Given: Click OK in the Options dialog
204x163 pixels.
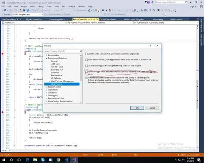Looking at the screenshot, I should pos(137,108).
